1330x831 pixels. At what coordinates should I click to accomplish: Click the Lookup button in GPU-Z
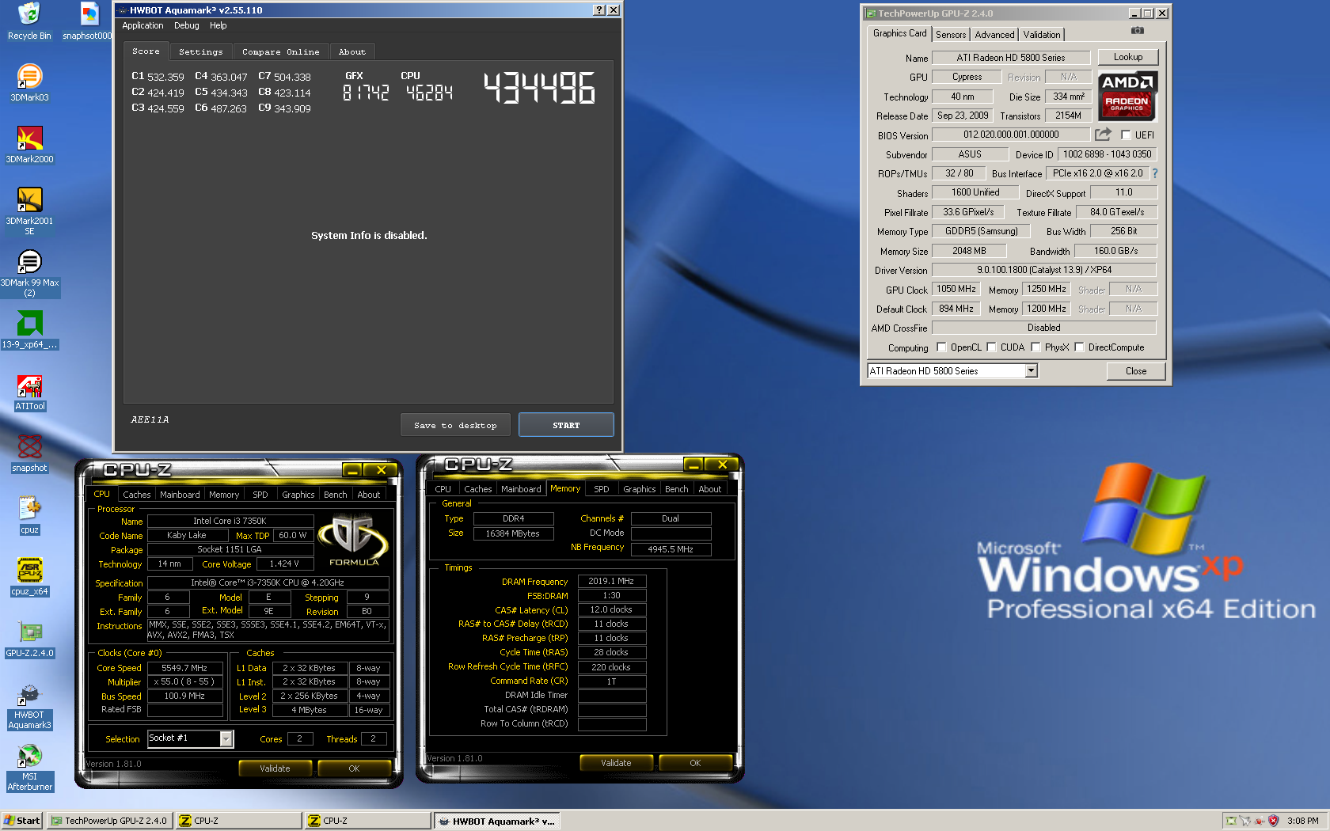(x=1128, y=57)
